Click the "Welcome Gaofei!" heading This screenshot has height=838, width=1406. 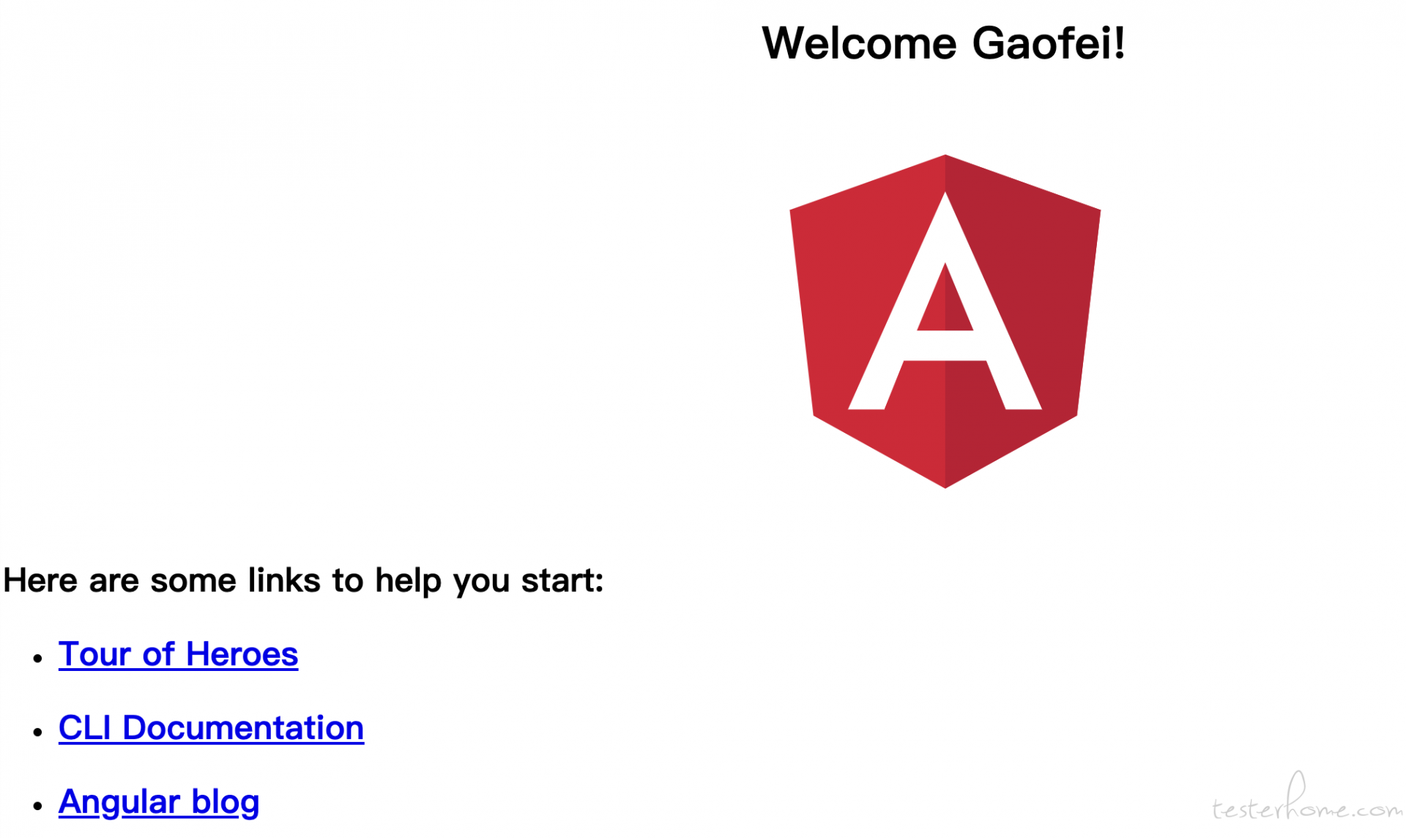[x=943, y=43]
